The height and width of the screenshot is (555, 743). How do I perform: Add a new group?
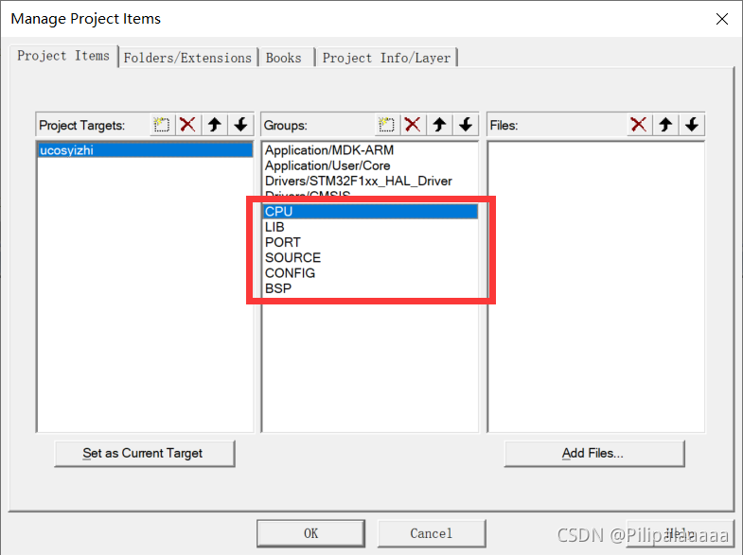(387, 125)
